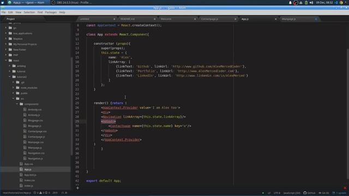Close the untitled tab

pyautogui.click(x=114, y=19)
